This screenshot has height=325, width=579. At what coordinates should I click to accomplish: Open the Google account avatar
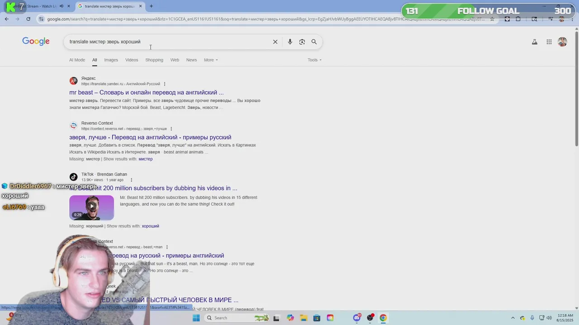[x=562, y=42]
